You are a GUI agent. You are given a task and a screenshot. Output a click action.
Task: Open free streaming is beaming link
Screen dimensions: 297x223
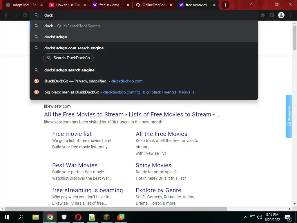point(88,190)
